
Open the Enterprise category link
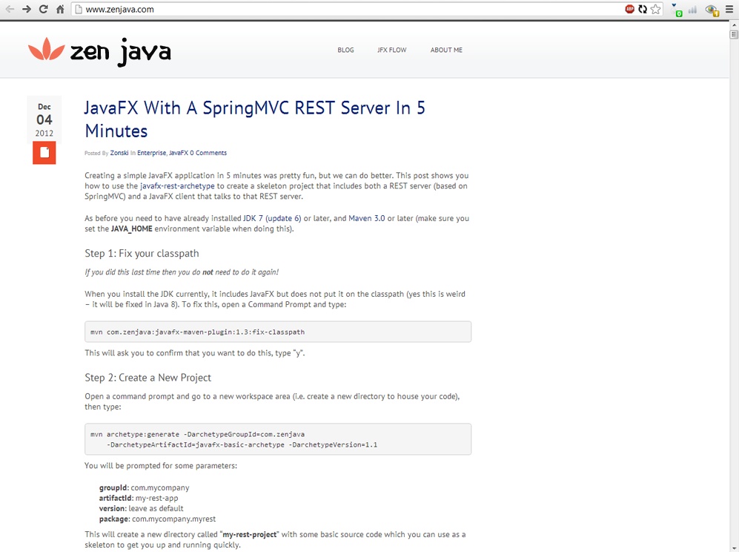(x=152, y=153)
